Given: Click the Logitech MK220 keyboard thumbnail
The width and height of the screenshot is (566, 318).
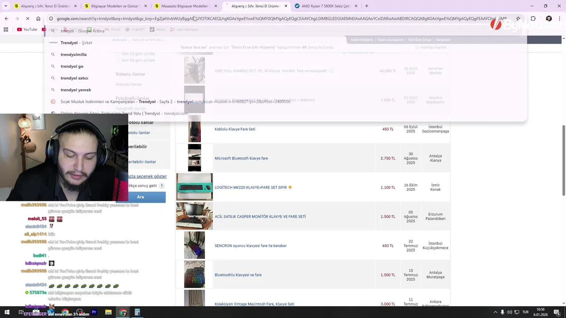Looking at the screenshot, I should [x=195, y=187].
